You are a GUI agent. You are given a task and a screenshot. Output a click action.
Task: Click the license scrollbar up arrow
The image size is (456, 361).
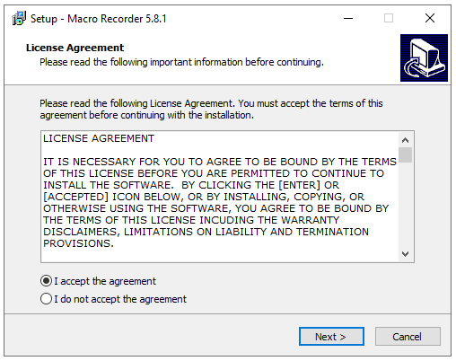tap(405, 140)
